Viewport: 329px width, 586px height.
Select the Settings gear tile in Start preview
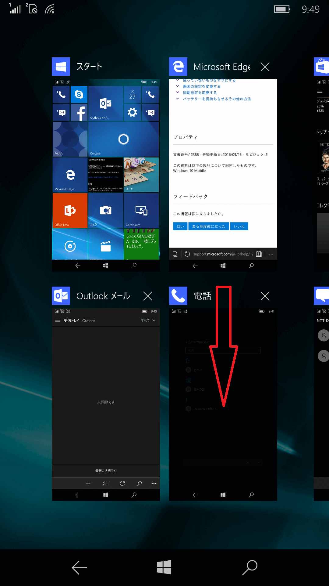click(x=132, y=112)
